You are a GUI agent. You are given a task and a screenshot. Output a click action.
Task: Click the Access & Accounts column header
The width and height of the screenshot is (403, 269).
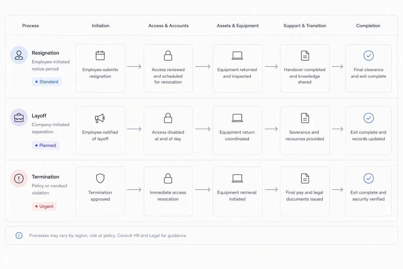[x=168, y=25]
